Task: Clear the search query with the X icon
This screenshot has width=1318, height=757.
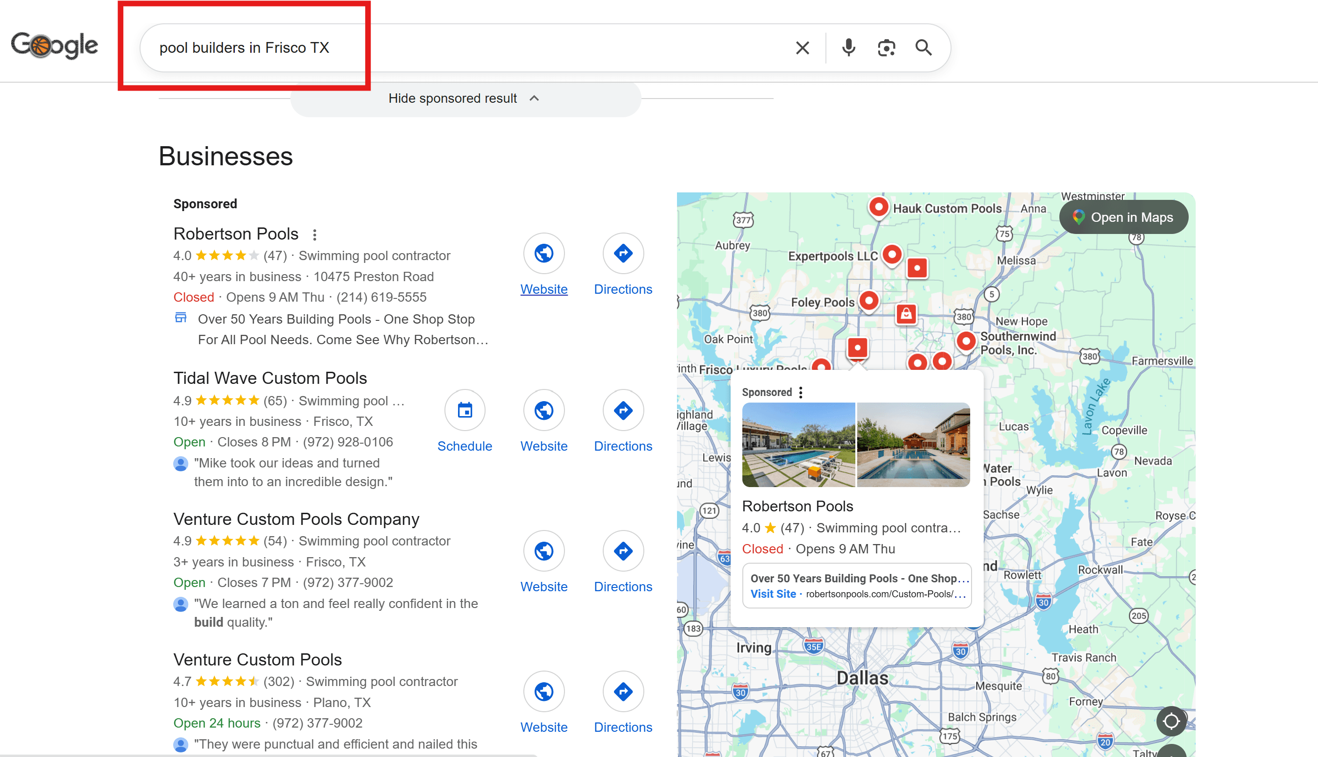Action: [802, 48]
